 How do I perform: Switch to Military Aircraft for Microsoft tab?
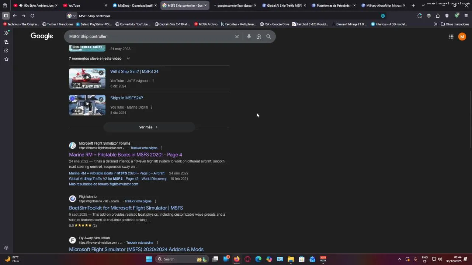coord(383,6)
